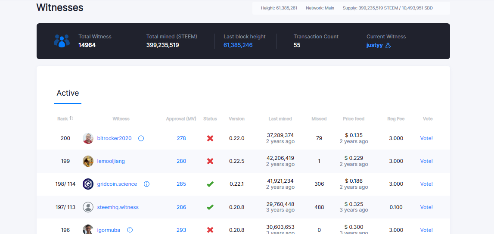Click last mined block 37,289,374
This screenshot has height=234, width=494.
tap(280, 135)
